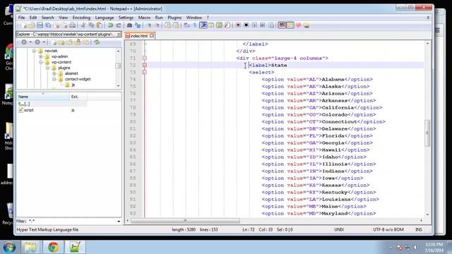
Task: Collapse the contact-widget folder node
Action: [54, 79]
